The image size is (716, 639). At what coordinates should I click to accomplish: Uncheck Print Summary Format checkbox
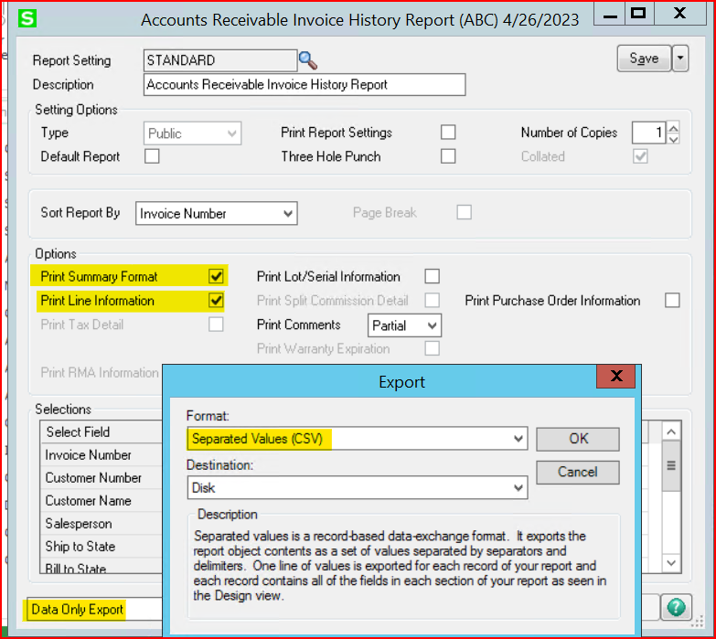tap(216, 276)
